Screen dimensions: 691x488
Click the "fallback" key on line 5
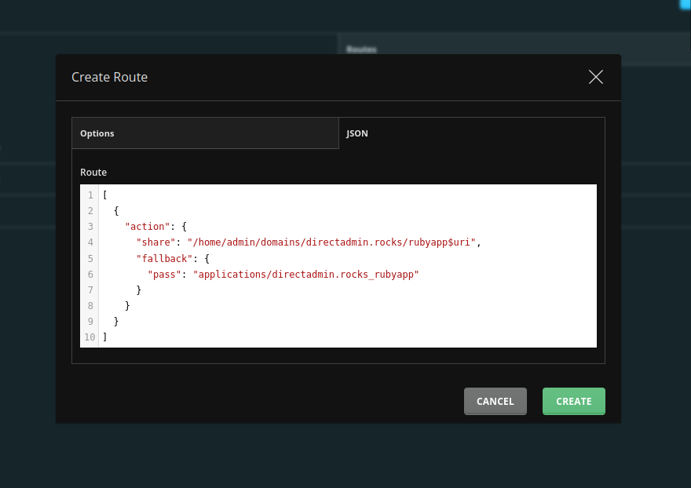coord(166,258)
